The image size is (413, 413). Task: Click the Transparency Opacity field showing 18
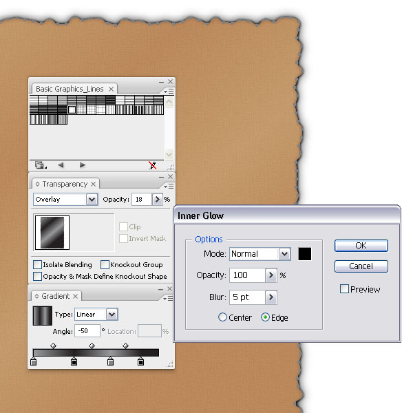142,200
